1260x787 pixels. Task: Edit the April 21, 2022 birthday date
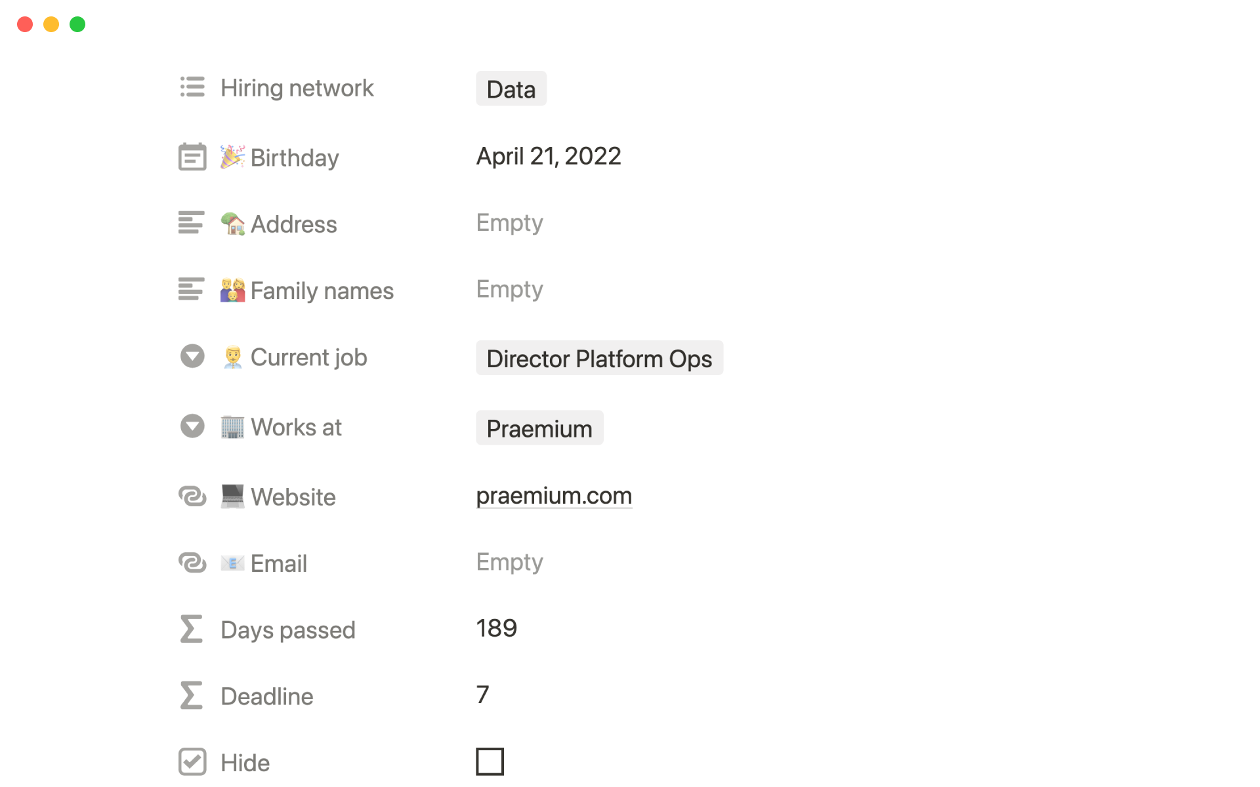tap(548, 156)
